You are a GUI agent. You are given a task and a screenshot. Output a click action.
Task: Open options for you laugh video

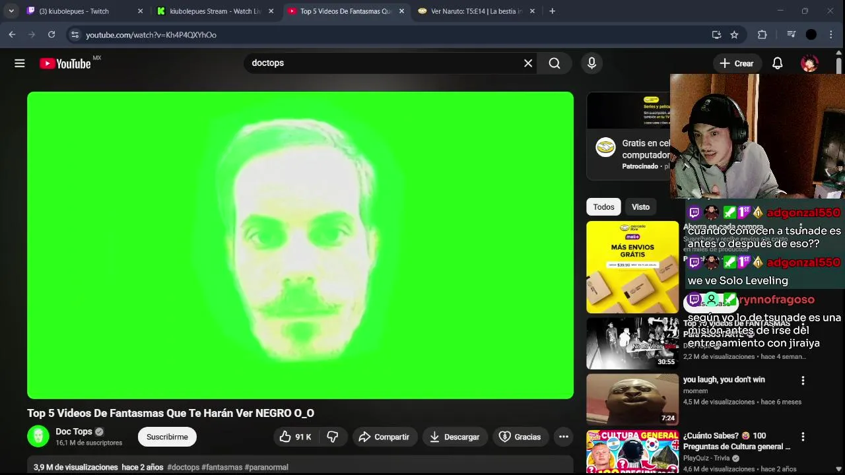point(803,381)
